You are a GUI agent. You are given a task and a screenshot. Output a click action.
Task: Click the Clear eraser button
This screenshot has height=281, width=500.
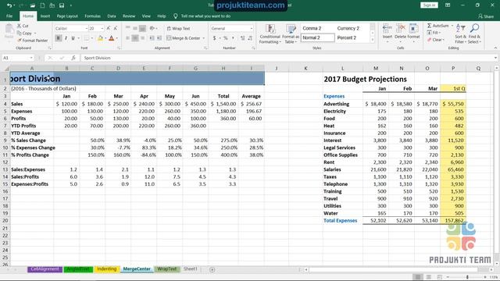pos(435,40)
